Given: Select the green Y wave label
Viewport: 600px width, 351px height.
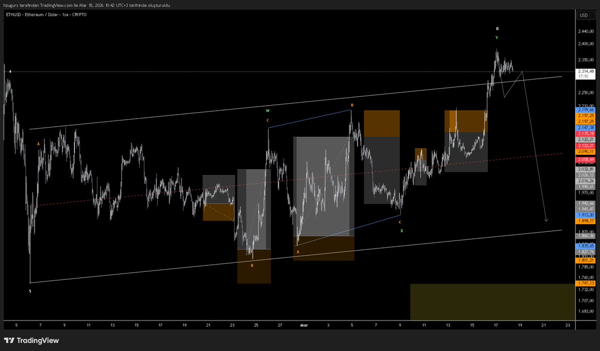Looking at the screenshot, I should pyautogui.click(x=496, y=38).
